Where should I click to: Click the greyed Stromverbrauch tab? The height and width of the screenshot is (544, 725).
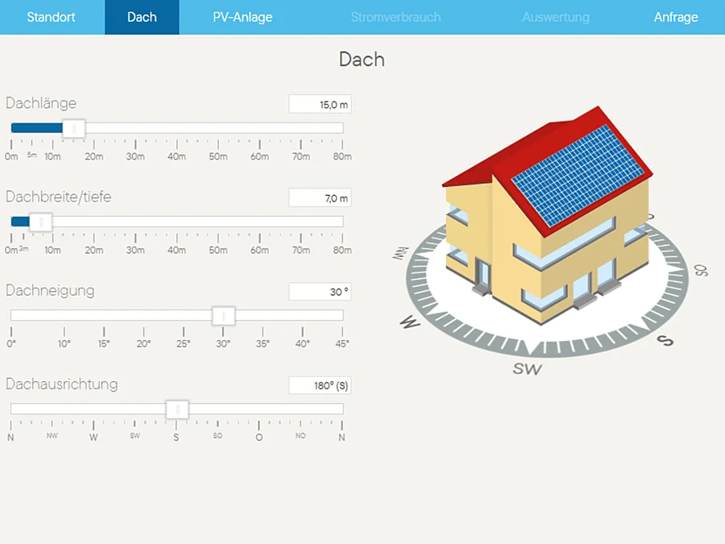coord(396,17)
